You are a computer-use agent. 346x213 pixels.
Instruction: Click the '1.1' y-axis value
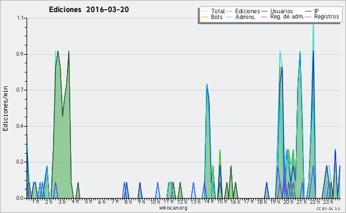pyautogui.click(x=20, y=18)
